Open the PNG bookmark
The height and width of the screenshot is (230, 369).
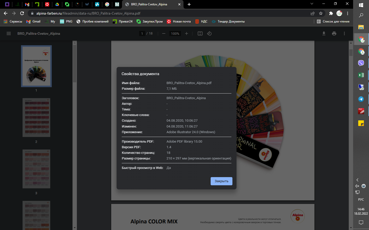(x=66, y=21)
